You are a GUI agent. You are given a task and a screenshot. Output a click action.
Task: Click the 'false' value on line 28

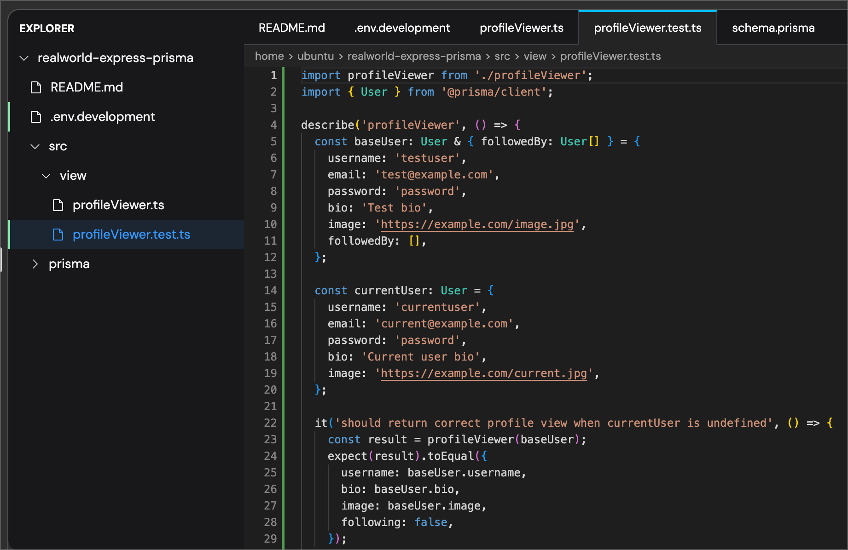(x=431, y=522)
